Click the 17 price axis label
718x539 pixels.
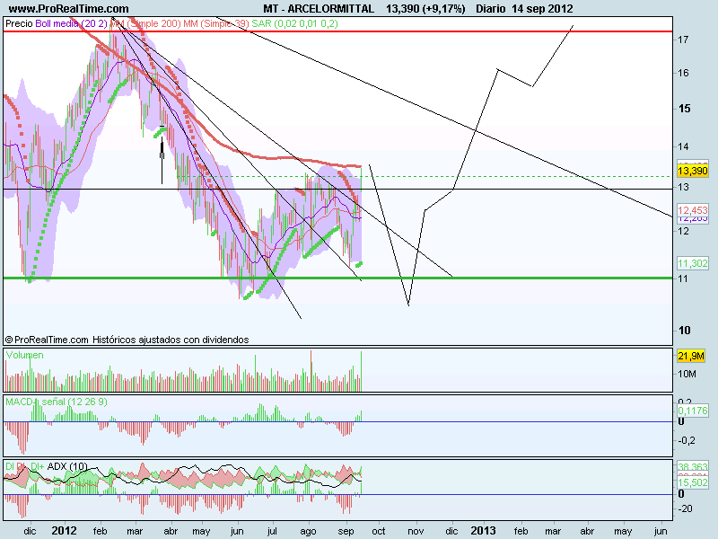point(683,40)
